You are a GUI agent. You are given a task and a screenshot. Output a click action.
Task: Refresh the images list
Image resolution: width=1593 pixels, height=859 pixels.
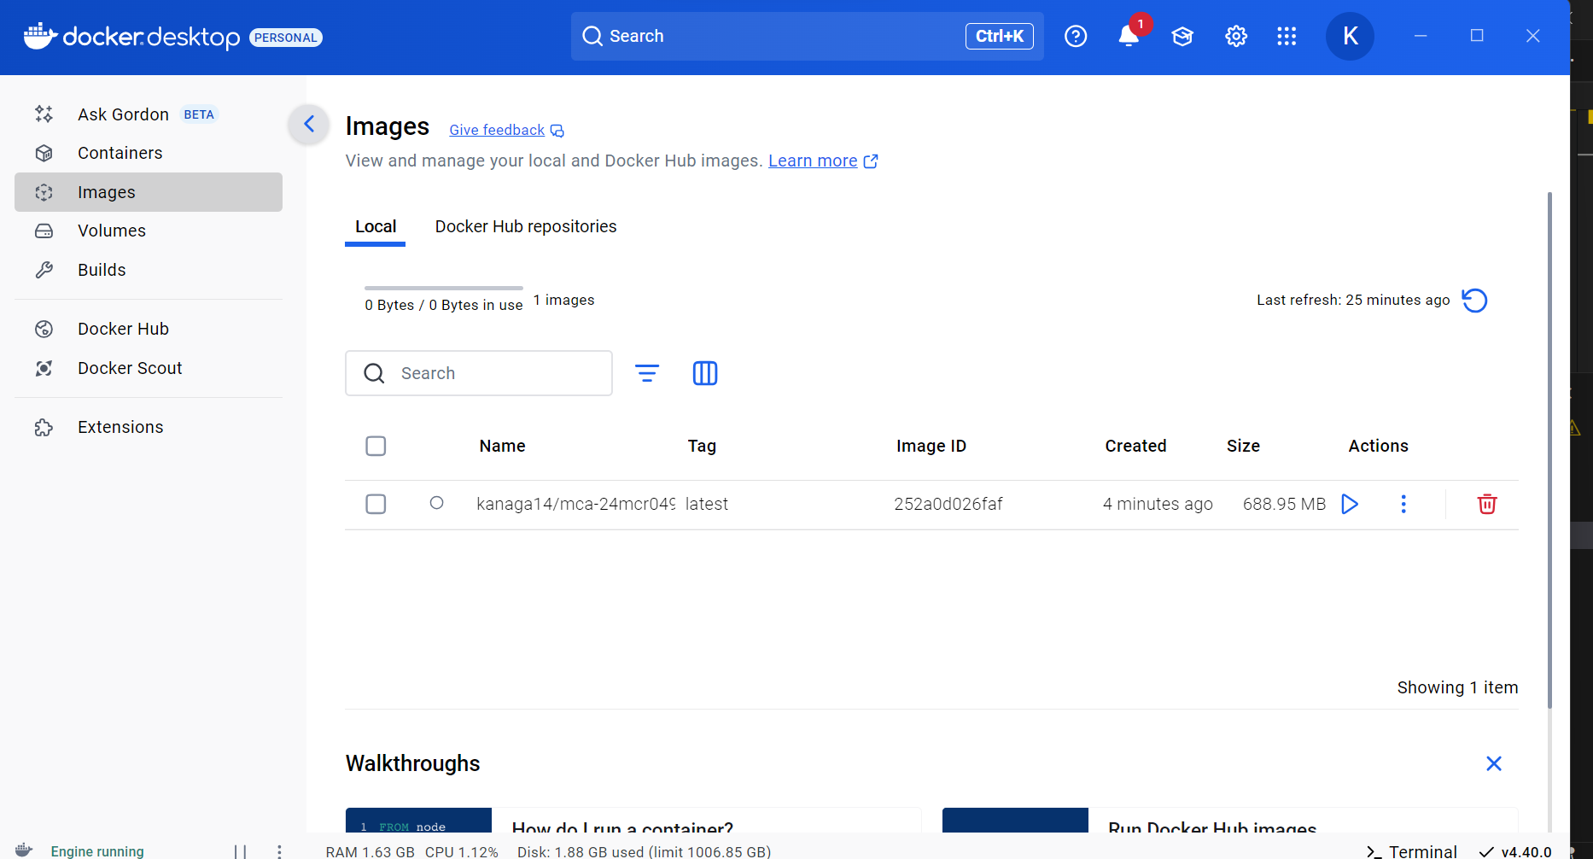point(1474,301)
